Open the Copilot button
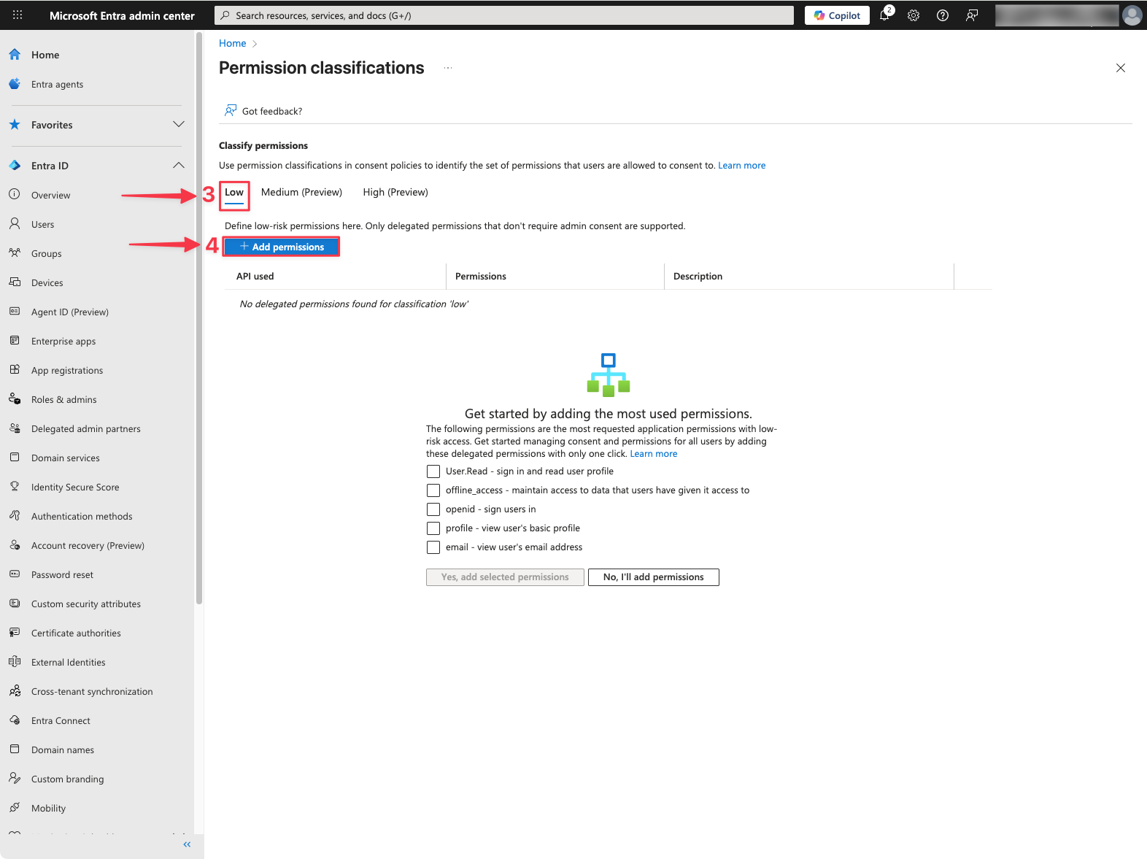 coord(837,15)
